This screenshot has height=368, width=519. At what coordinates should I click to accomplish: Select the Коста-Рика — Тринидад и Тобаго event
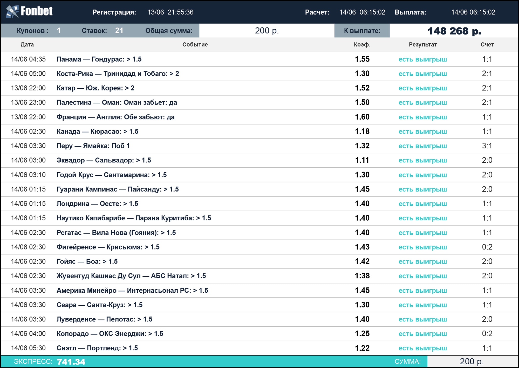[118, 74]
